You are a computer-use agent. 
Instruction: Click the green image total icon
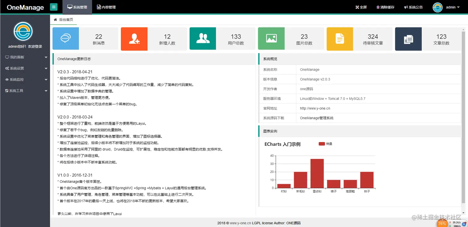[x=271, y=39]
